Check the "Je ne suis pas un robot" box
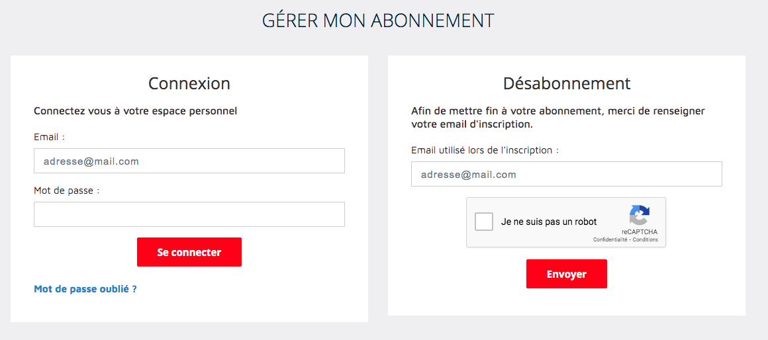The height and width of the screenshot is (340, 768). (484, 222)
